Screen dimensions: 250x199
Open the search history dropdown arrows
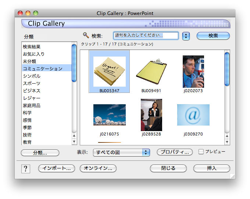[186, 36]
